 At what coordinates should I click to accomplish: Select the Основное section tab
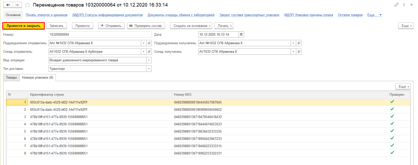(x=13, y=15)
